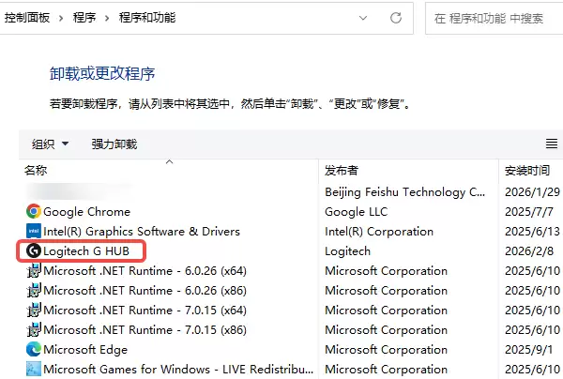Expand the chevron after 程序 breadcrumb
Viewport: 563px width, 379px height.
pyautogui.click(x=107, y=18)
